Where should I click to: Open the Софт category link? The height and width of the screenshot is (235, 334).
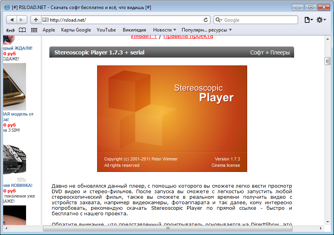[257, 52]
